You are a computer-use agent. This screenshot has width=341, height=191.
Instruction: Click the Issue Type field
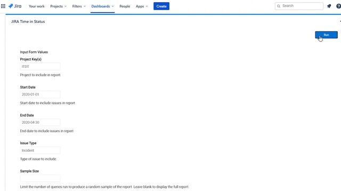tap(40, 150)
